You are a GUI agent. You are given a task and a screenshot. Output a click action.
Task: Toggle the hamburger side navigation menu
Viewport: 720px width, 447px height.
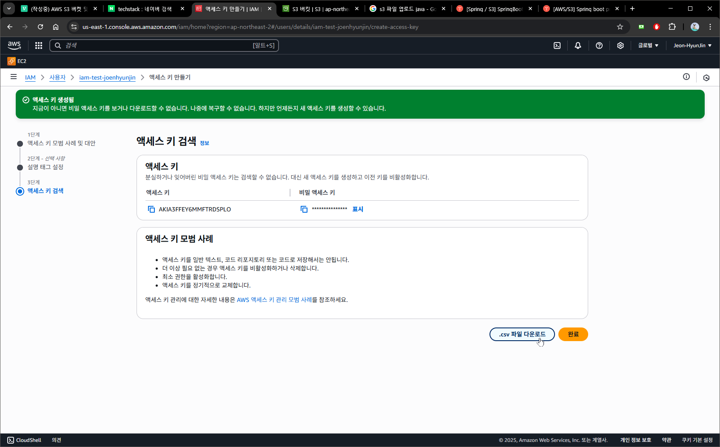14,77
